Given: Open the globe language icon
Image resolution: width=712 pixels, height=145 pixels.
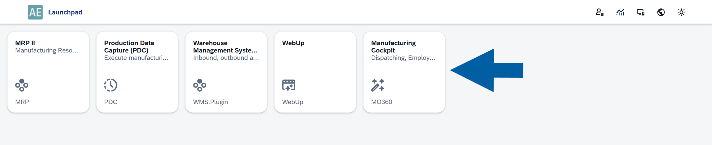Looking at the screenshot, I should 661,12.
